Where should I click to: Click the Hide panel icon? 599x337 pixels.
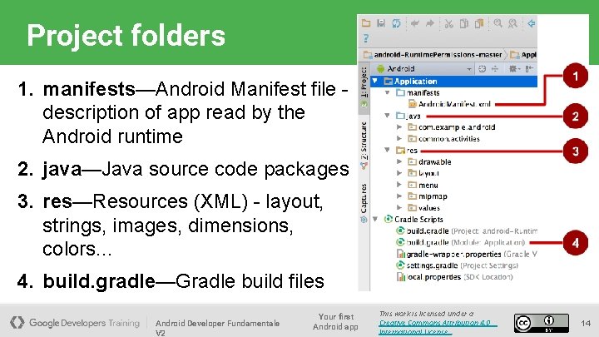pyautogui.click(x=529, y=69)
